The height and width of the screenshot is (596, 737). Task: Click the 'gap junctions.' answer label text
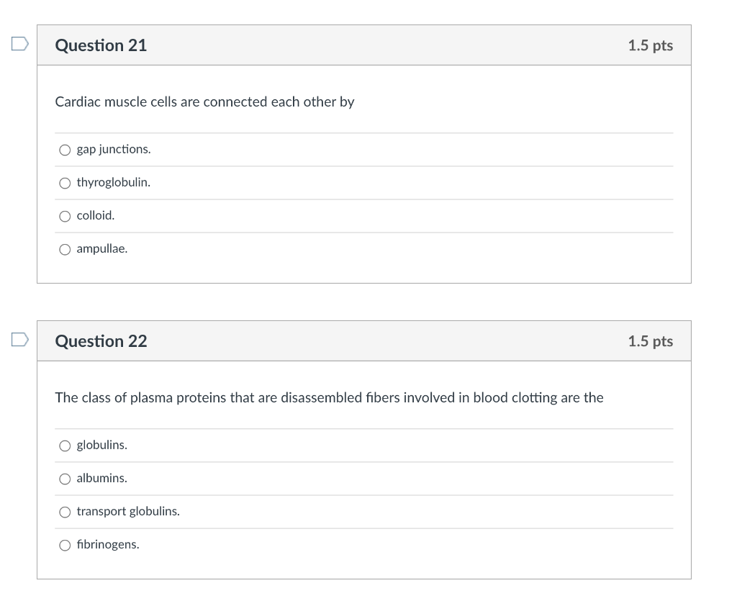(x=114, y=150)
